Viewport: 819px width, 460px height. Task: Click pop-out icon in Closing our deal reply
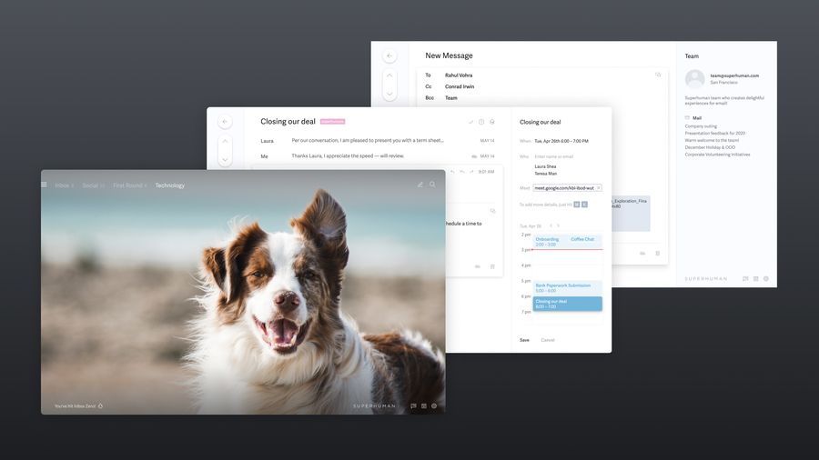492,211
